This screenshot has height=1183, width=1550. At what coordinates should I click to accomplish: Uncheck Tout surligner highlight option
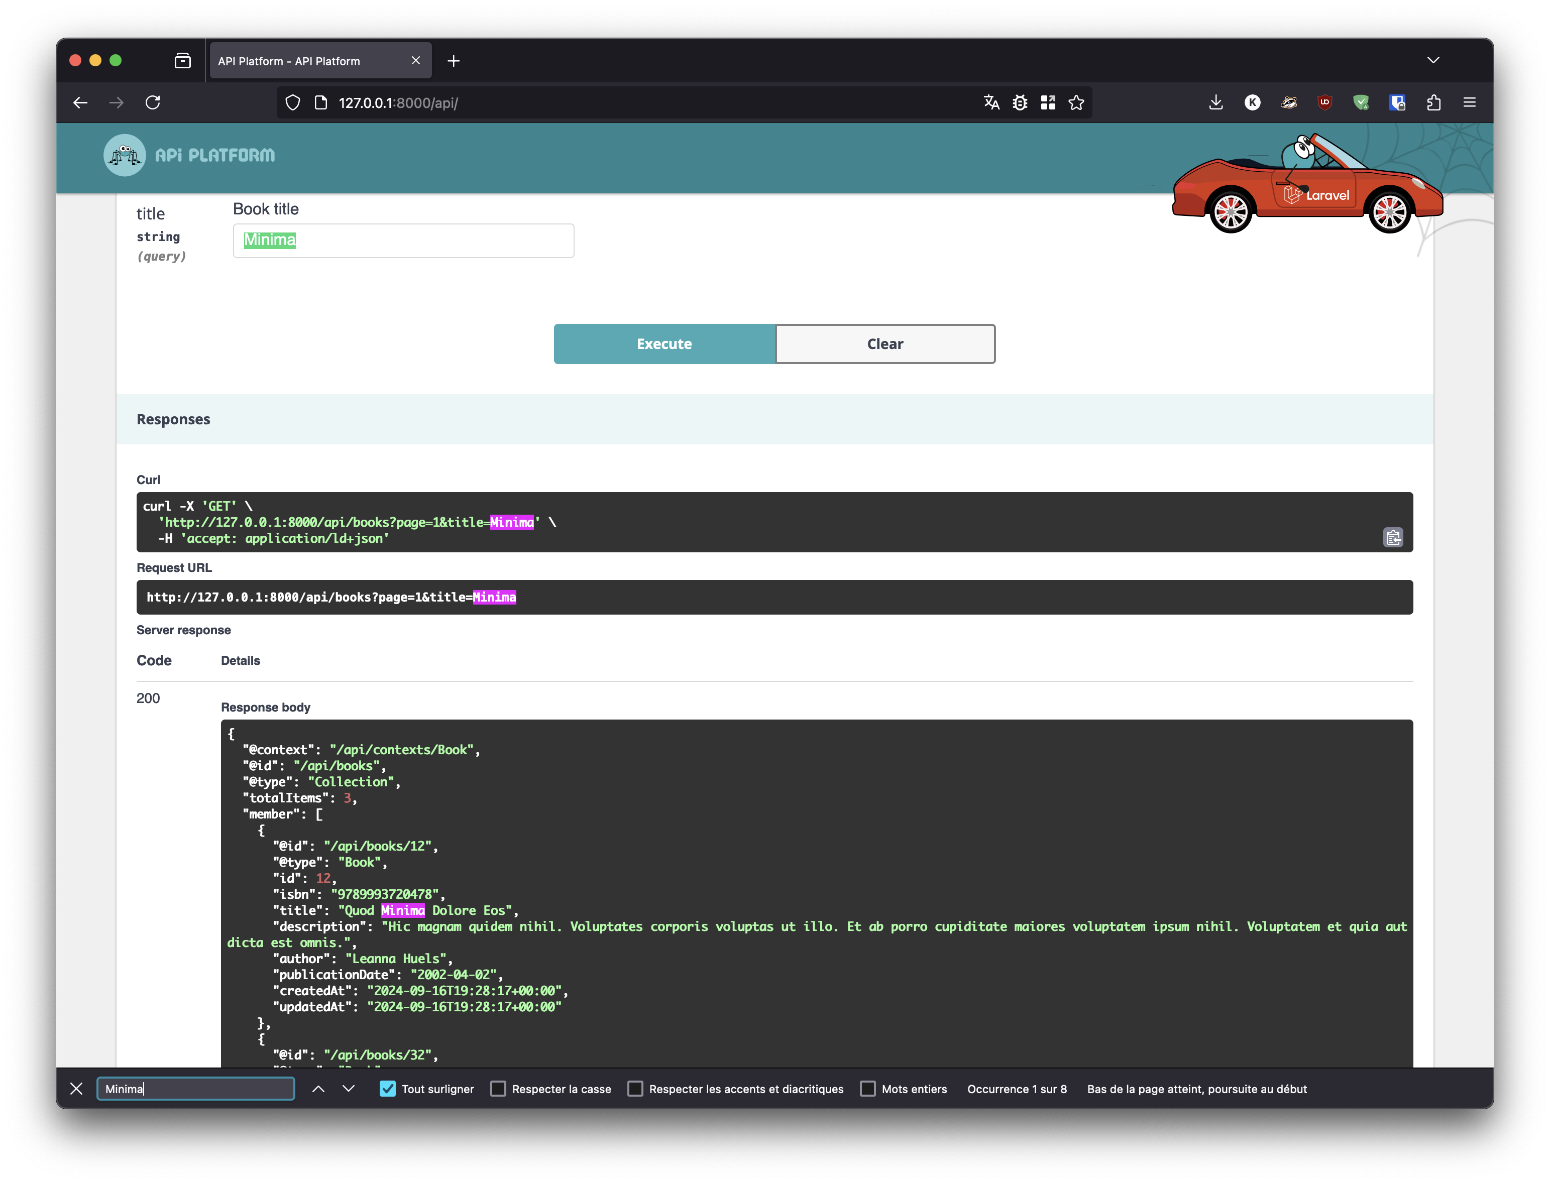click(387, 1089)
